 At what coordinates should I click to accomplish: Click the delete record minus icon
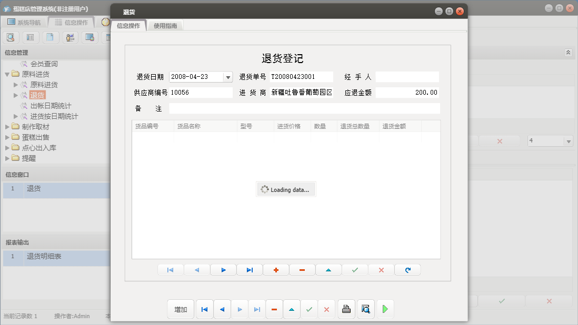click(302, 269)
